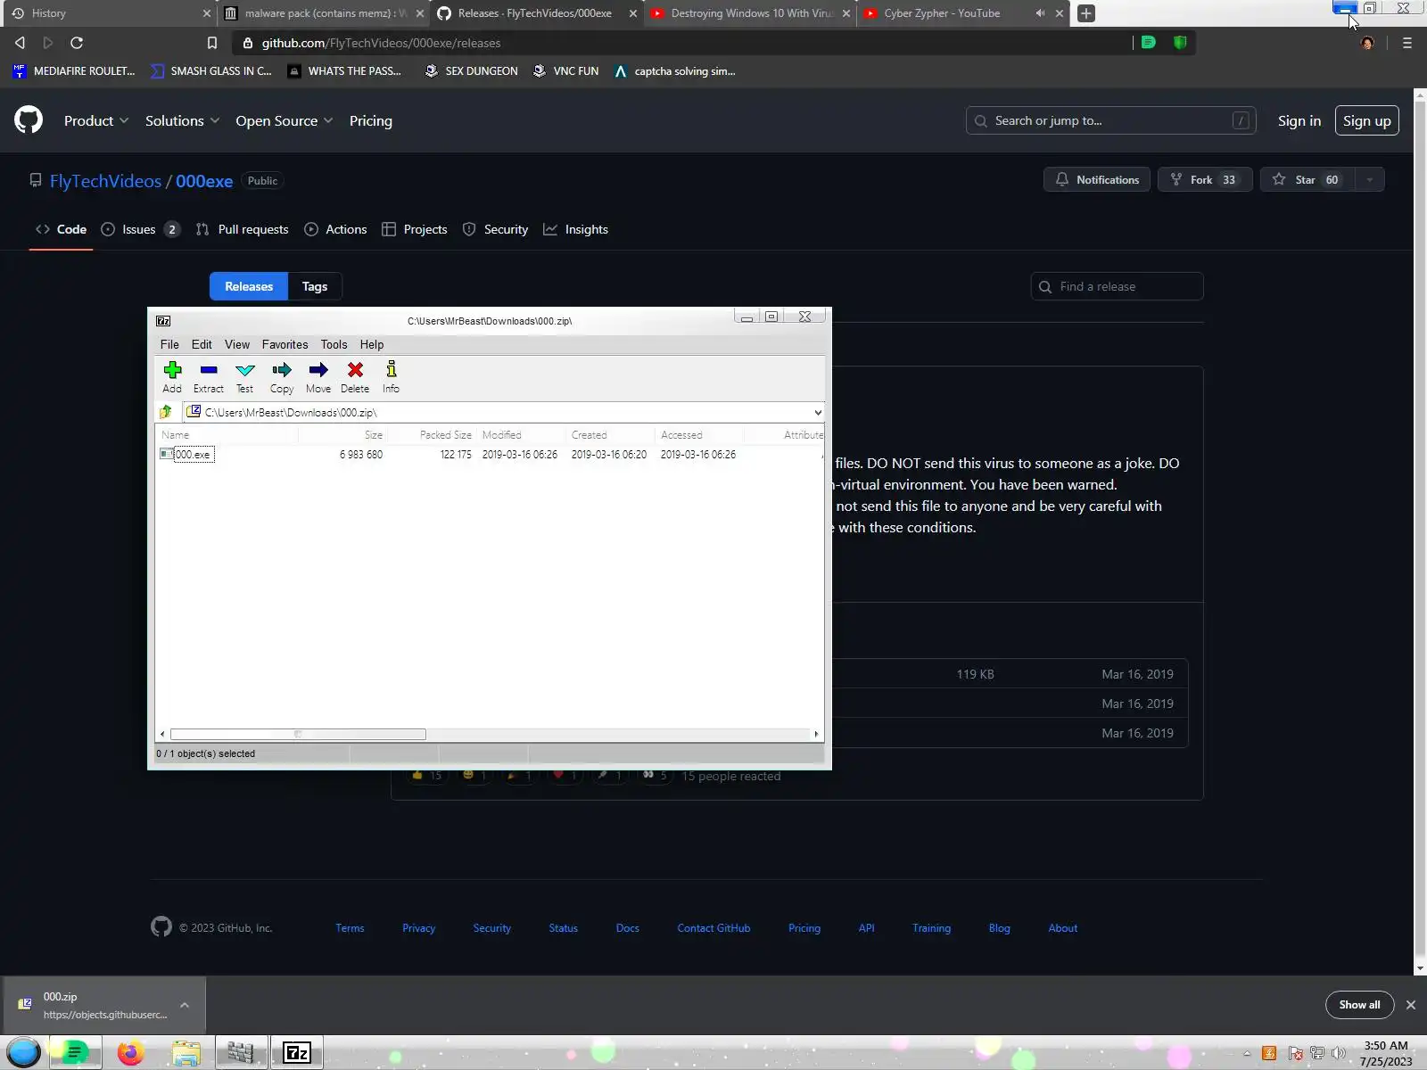Open the 7-Zip Help menu
The height and width of the screenshot is (1070, 1427).
(372, 344)
